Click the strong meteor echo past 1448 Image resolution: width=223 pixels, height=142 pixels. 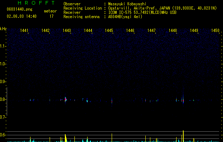(x=183, y=100)
